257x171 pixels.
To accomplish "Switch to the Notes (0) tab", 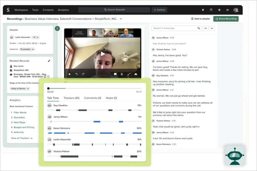I will coord(111,98).
